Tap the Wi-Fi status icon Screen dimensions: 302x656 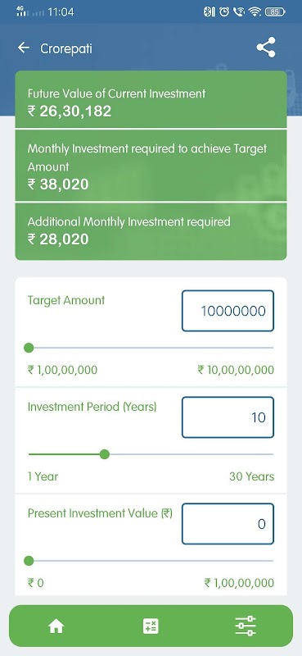click(254, 12)
